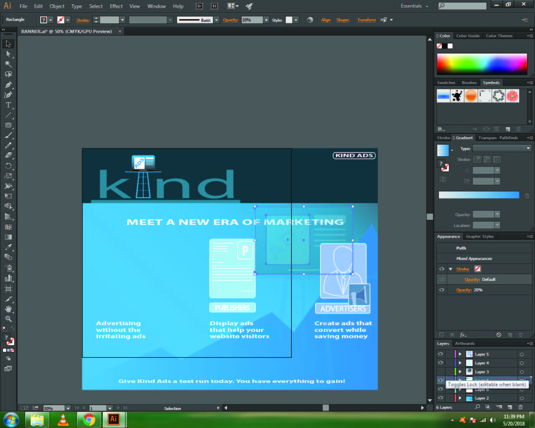The width and height of the screenshot is (535, 428).
Task: Activate the Type tool
Action: (x=8, y=105)
